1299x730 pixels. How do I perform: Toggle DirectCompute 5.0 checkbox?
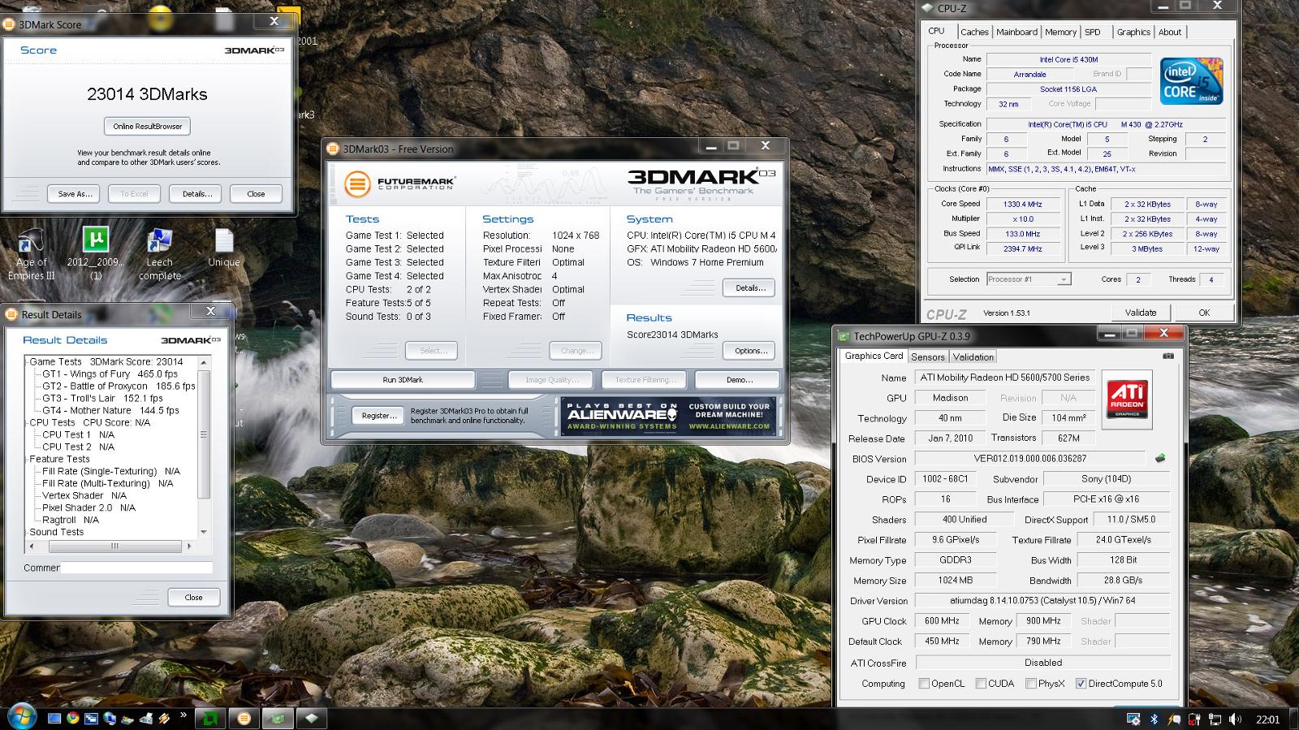click(1081, 684)
